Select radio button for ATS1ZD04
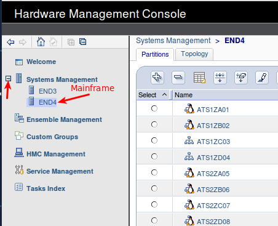 (154, 156)
